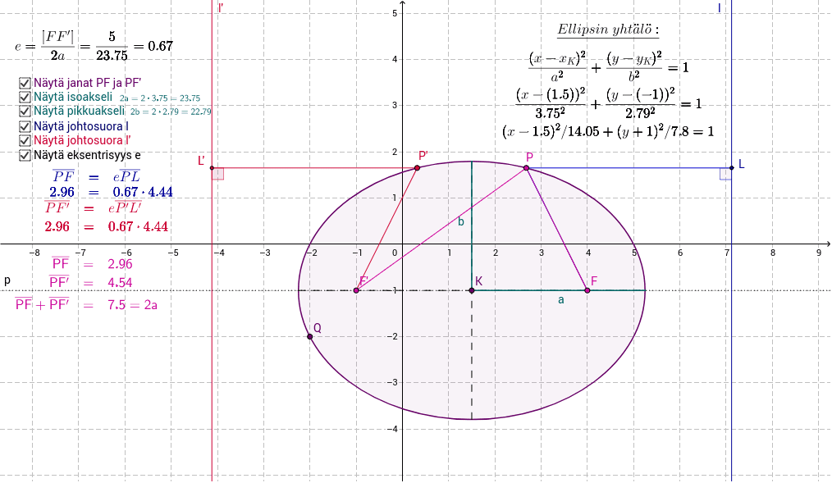Click the 'Ellipsin yhtälö :' heading
Image resolution: width=832 pixels, height=483 pixels.
[608, 30]
